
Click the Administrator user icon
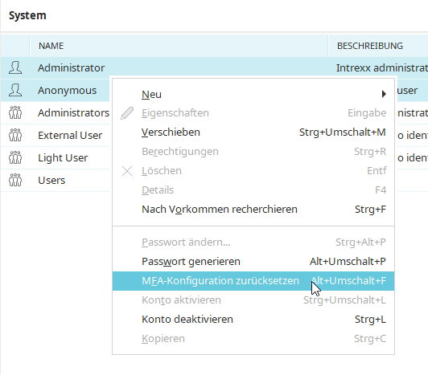click(15, 67)
